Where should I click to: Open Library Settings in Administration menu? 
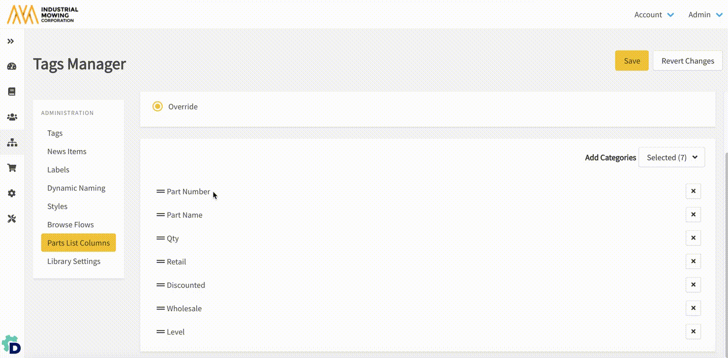tap(74, 261)
